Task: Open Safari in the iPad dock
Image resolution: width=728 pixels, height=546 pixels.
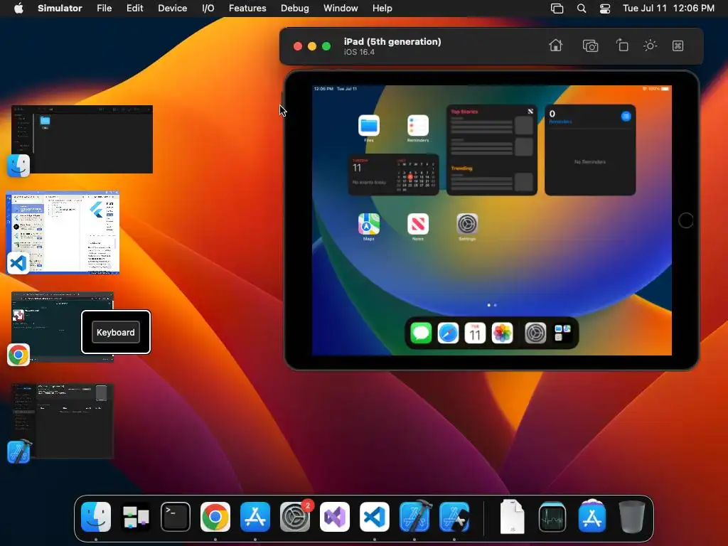Action: pyautogui.click(x=448, y=333)
